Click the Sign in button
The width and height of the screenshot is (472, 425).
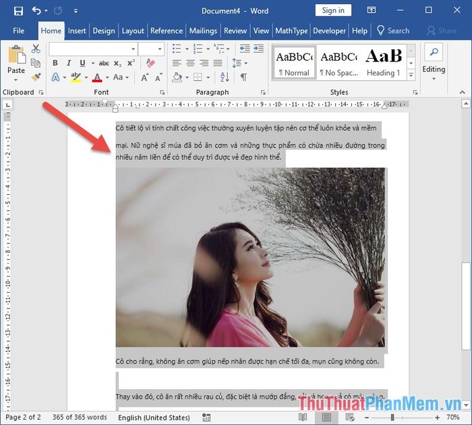pyautogui.click(x=333, y=11)
